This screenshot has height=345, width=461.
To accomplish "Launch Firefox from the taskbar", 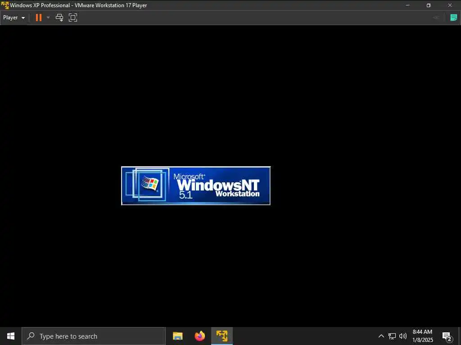I will coord(200,336).
